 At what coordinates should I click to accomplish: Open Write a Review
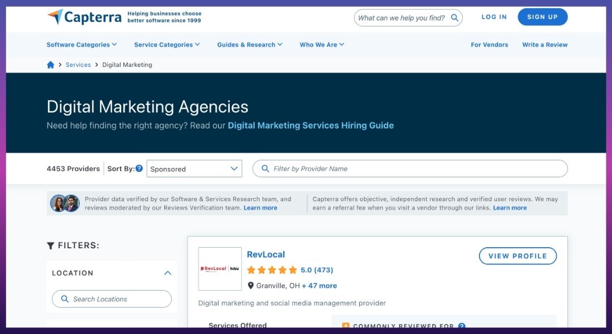tap(545, 45)
